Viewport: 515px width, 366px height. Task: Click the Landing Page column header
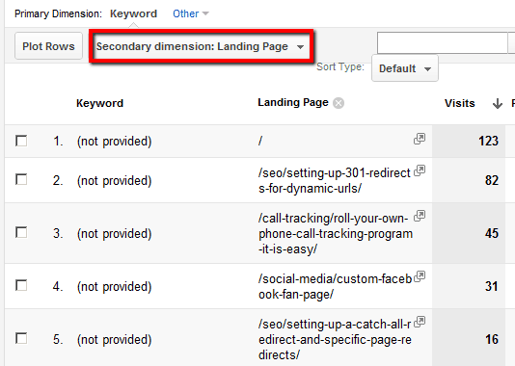click(293, 103)
